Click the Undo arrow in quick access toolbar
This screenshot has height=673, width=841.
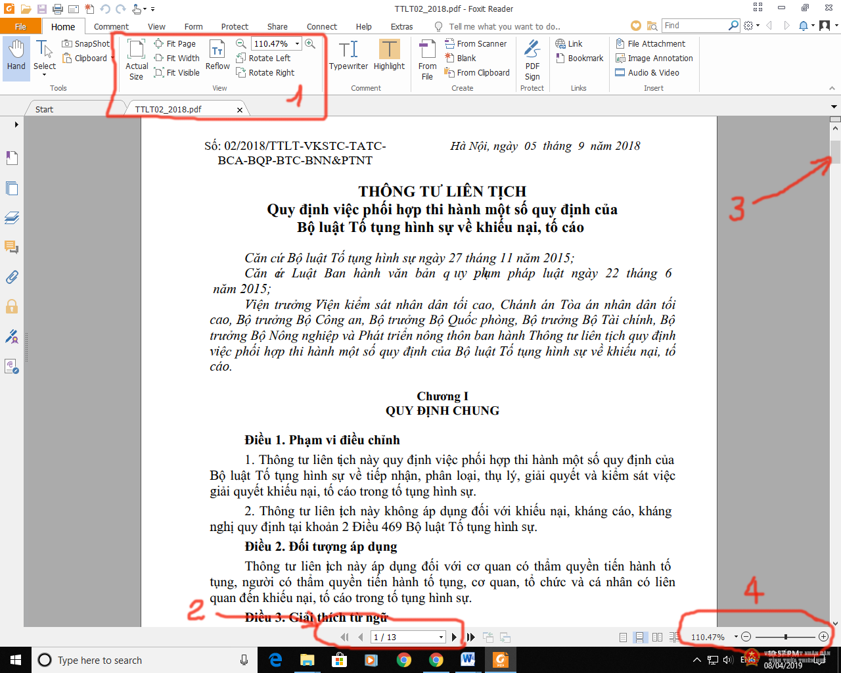coord(105,9)
